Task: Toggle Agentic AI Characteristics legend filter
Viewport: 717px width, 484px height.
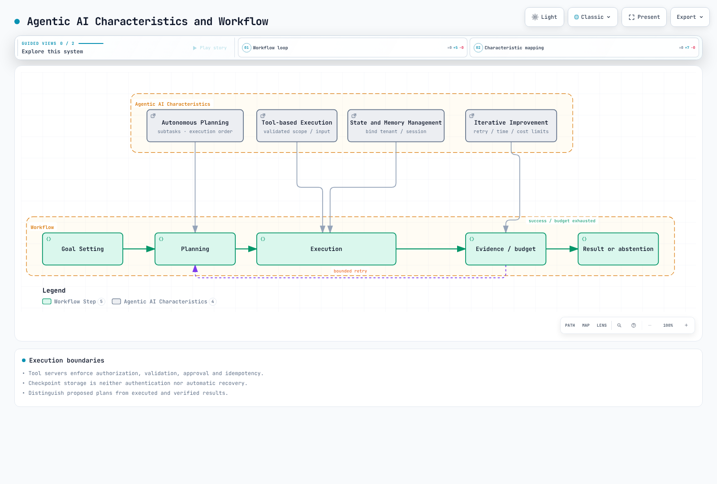Action: (164, 302)
